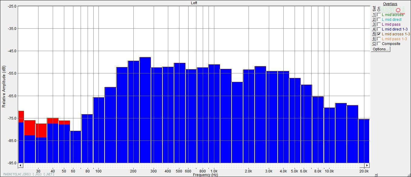
Task: Tick the Composite overlay checkbox
Action: click(x=379, y=44)
